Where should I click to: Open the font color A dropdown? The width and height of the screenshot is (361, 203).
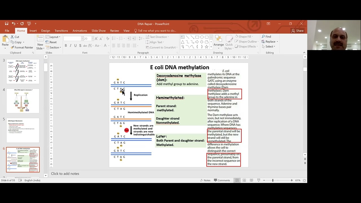(x=109, y=46)
